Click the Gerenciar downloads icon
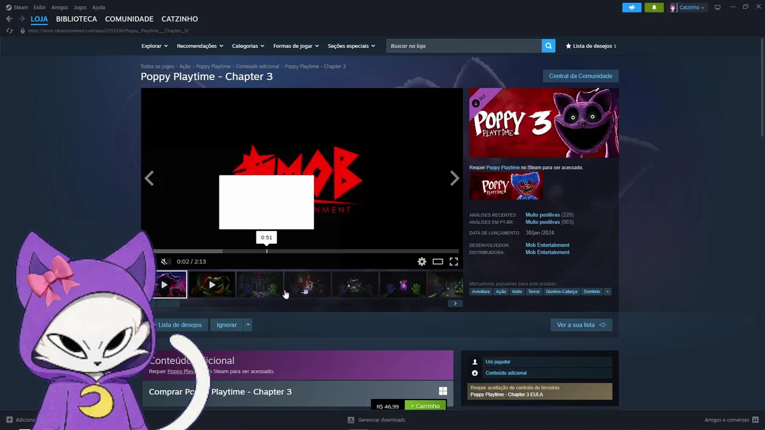This screenshot has height=430, width=765. pyautogui.click(x=351, y=420)
